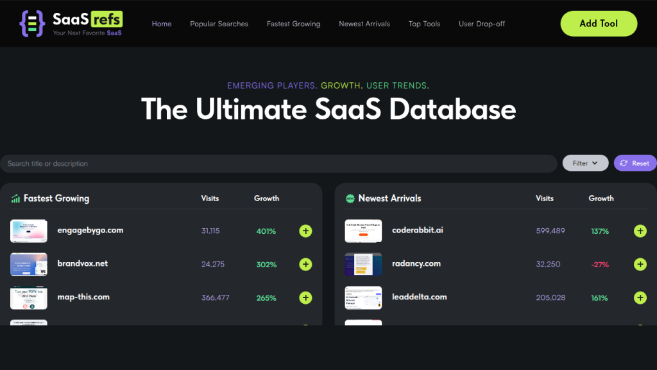
Task: Go to the Top Tools page
Action: pyautogui.click(x=424, y=24)
